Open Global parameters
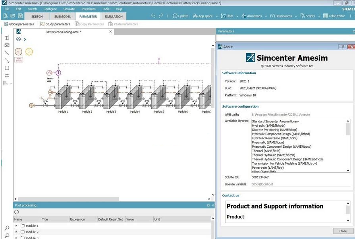This screenshot has width=355, height=239. pos(19,24)
